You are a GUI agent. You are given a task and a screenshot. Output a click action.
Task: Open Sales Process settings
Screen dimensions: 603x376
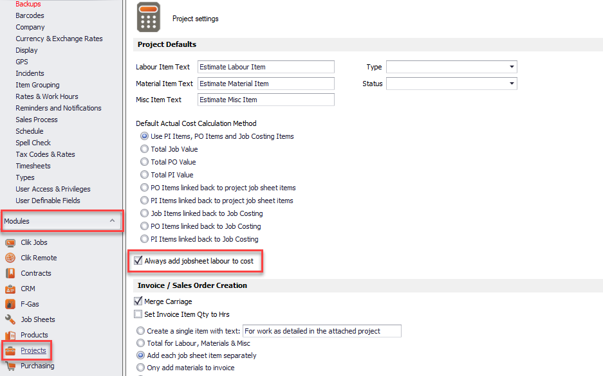point(37,120)
